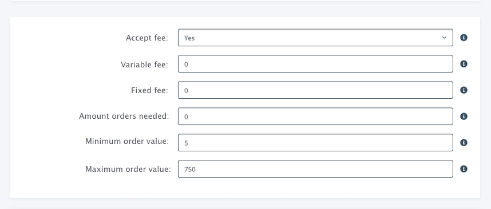
Task: View info icon for Minimum order value
Action: (464, 142)
